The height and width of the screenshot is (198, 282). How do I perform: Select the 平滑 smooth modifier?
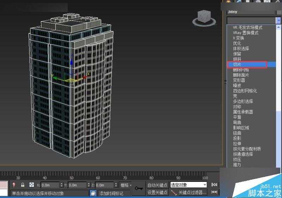237,117
